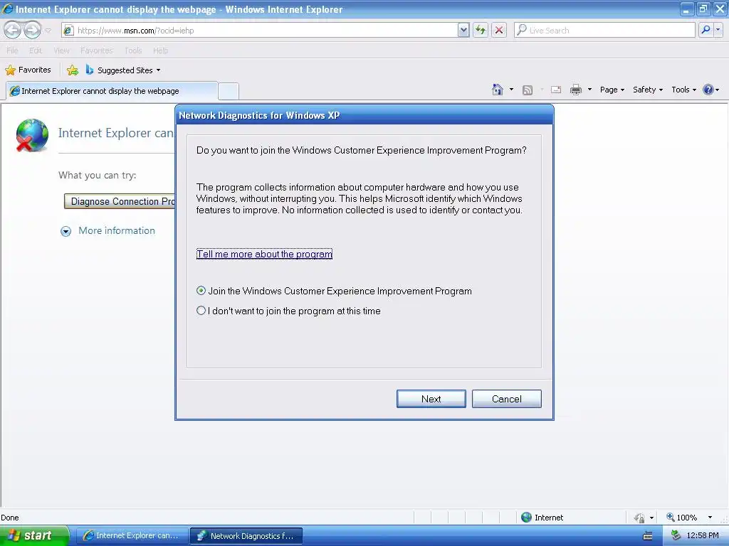The image size is (729, 546).
Task: Click the More information link text
Action: point(117,231)
